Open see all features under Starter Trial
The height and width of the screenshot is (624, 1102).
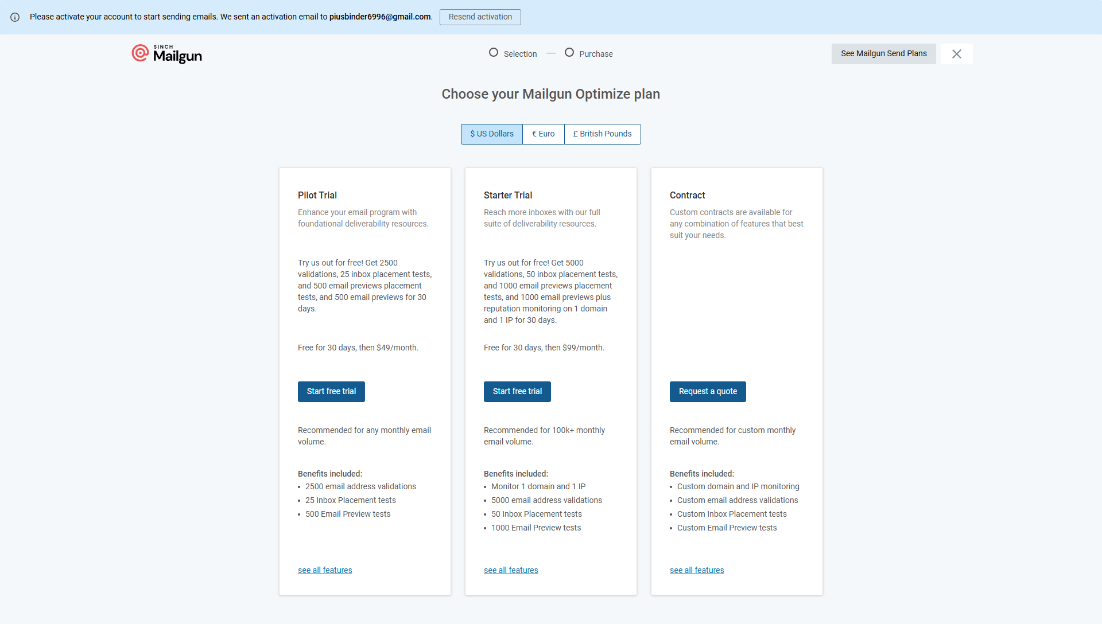click(511, 570)
